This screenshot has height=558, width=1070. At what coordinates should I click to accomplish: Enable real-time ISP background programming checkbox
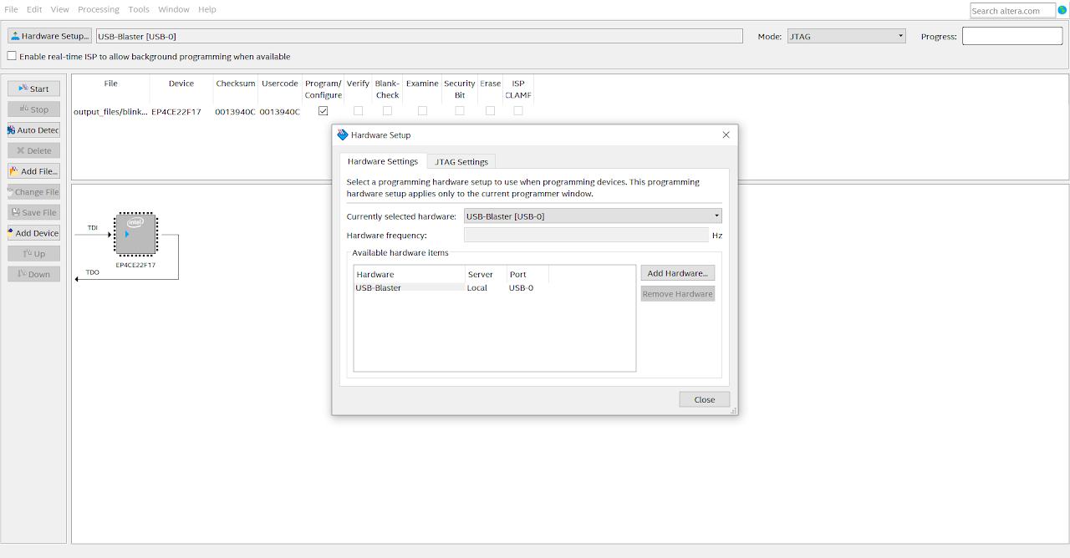click(12, 57)
